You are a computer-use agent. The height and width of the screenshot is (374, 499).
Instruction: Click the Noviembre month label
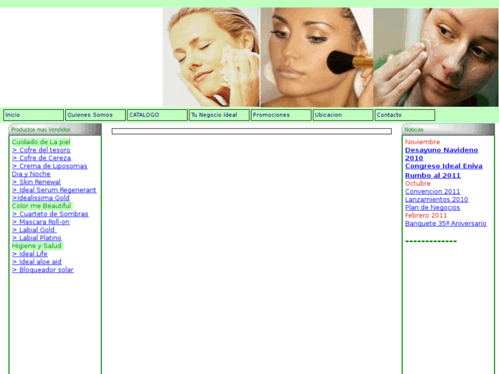pyautogui.click(x=422, y=142)
